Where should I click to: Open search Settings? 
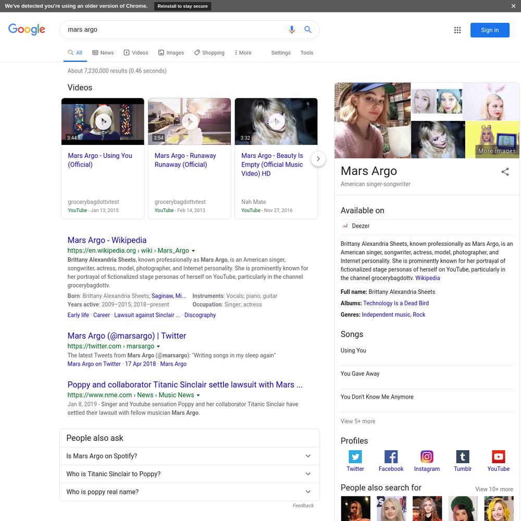coord(281,53)
